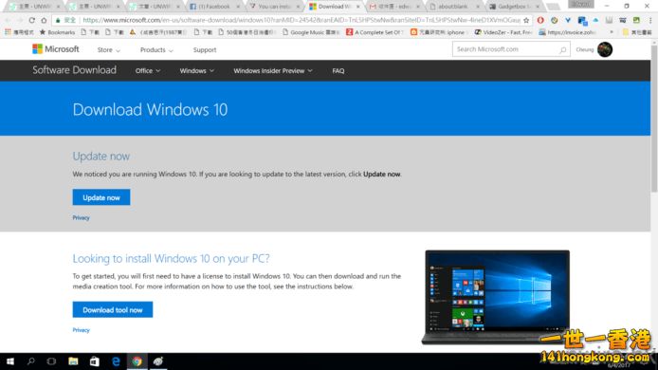Open the Apps grid in bookmarks bar
This screenshot has height=370, width=658.
8,32
